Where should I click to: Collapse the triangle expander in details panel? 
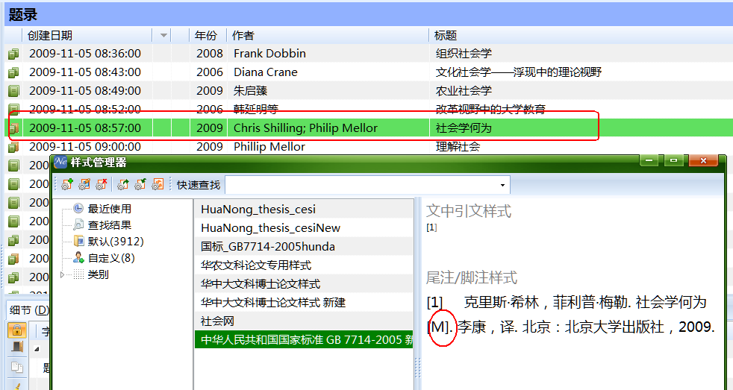pyautogui.click(x=37, y=349)
